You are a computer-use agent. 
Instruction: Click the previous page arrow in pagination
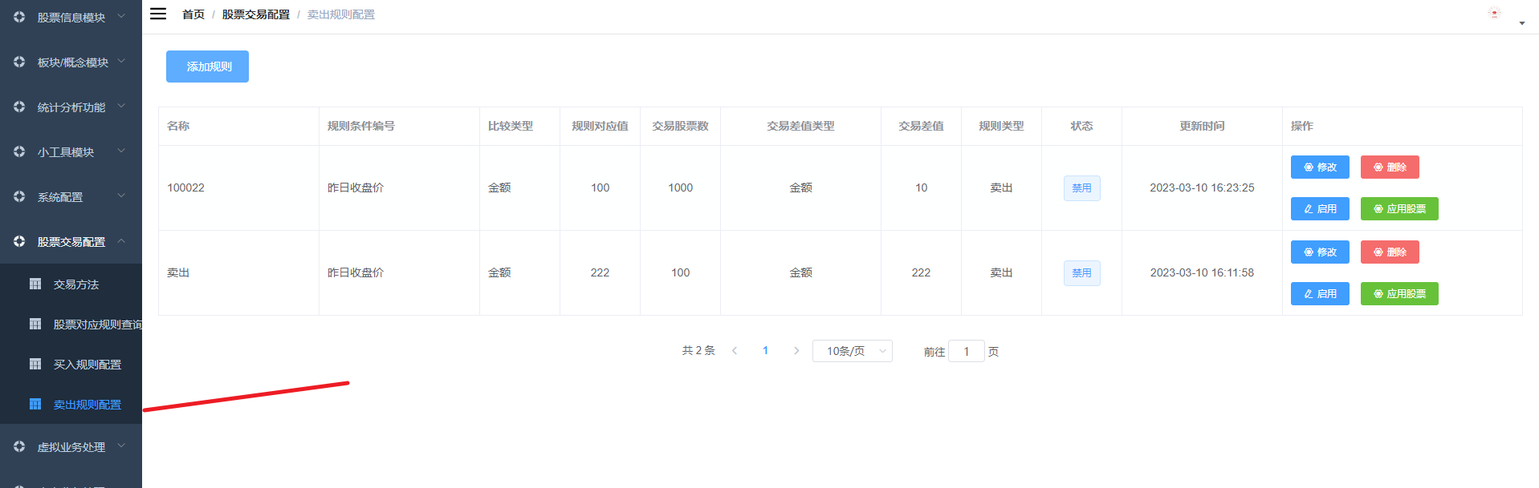click(x=735, y=350)
